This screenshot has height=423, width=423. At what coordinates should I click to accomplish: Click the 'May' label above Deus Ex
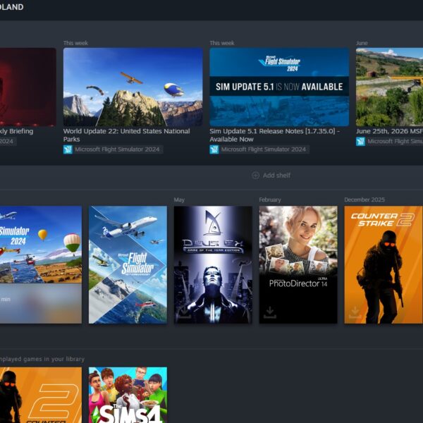pos(179,200)
